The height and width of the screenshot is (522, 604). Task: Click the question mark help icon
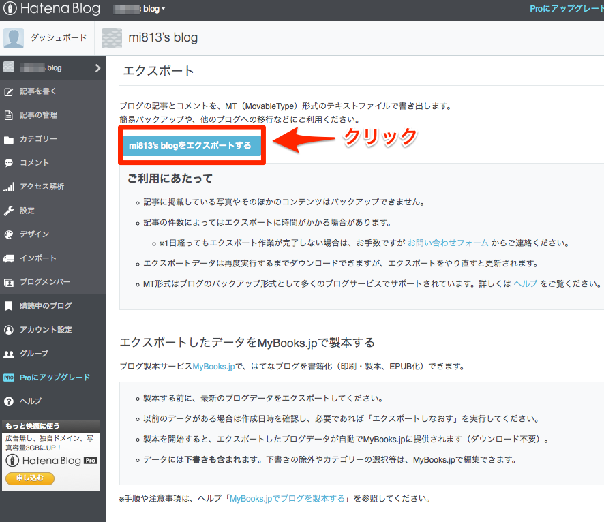8,401
